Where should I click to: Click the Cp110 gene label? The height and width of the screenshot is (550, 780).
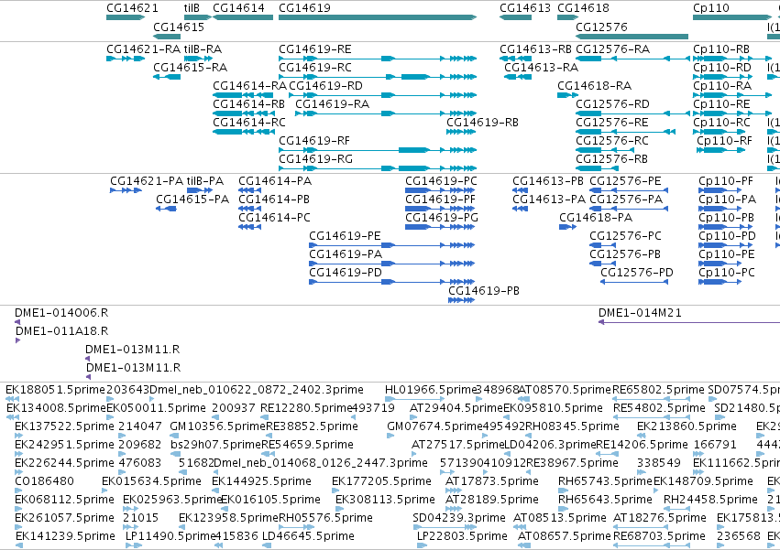tap(711, 8)
